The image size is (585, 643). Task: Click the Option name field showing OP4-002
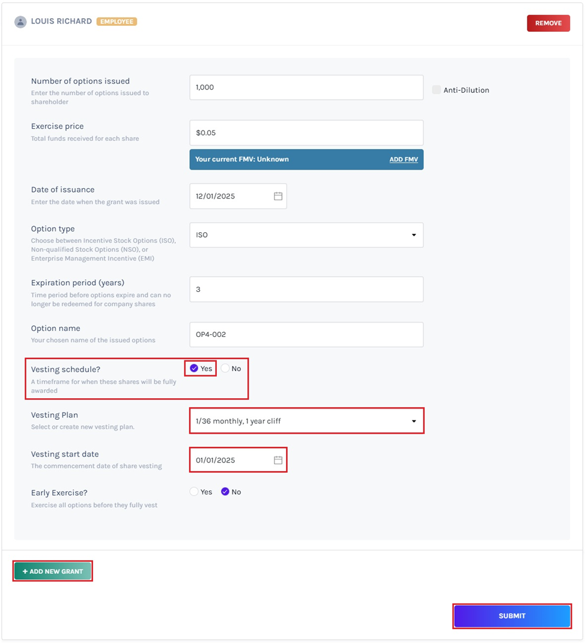306,334
